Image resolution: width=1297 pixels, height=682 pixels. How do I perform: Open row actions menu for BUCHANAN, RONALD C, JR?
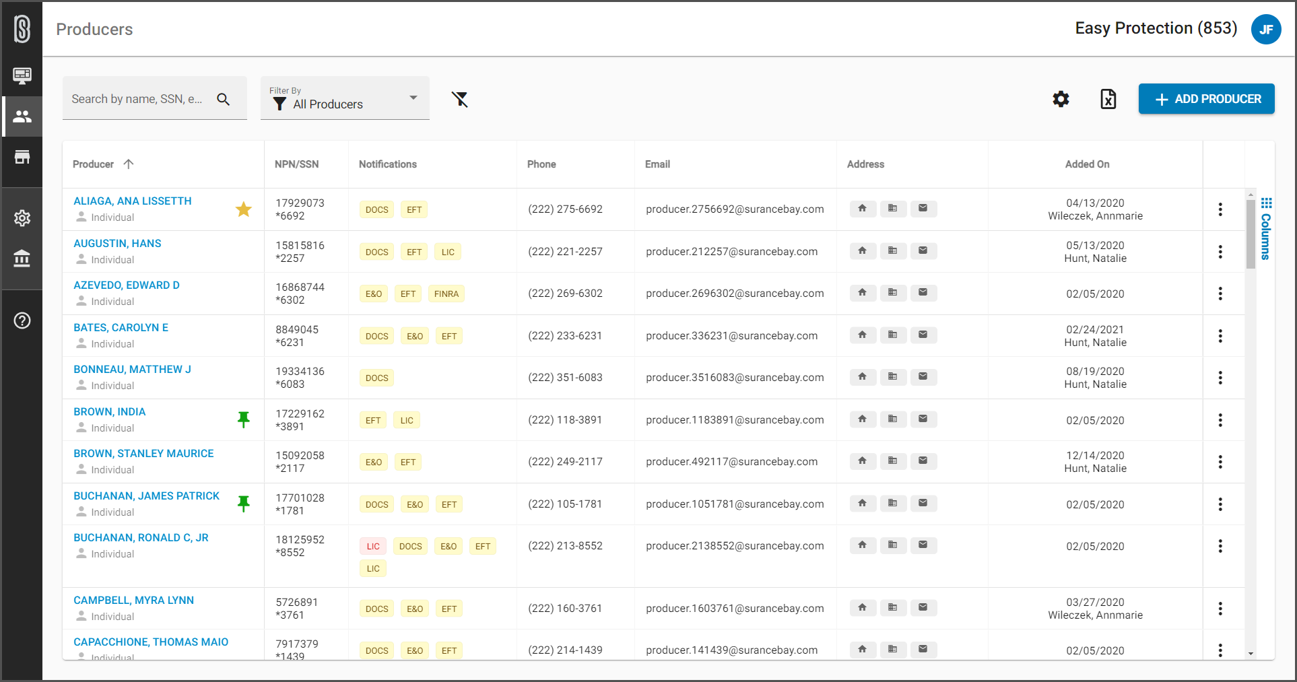click(x=1220, y=546)
